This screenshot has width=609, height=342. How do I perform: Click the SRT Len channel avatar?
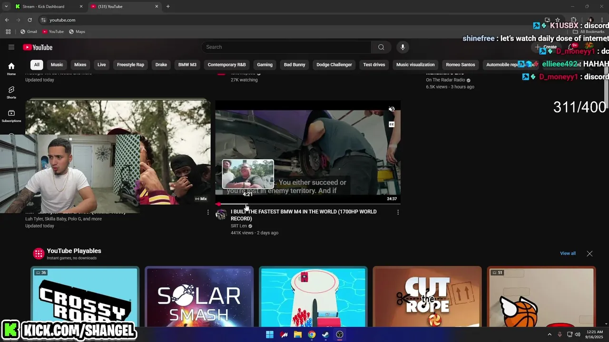click(x=221, y=214)
